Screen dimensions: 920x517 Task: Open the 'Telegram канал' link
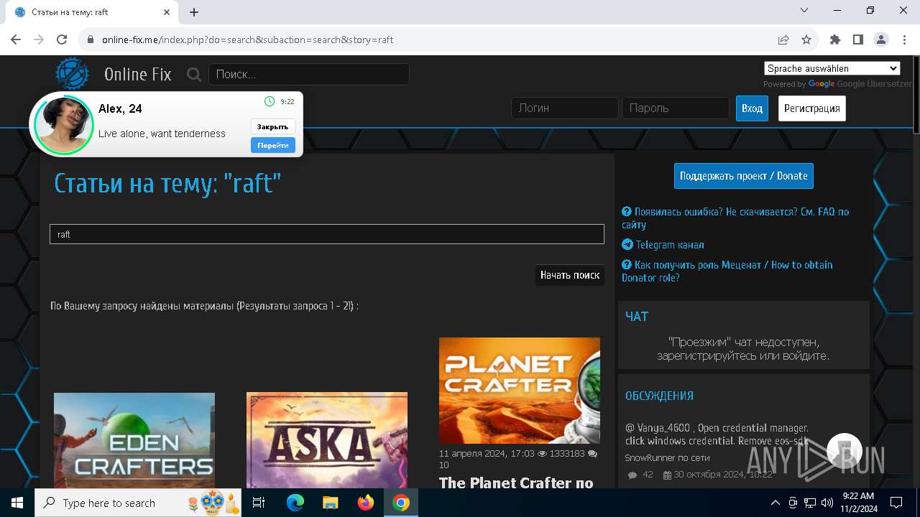click(663, 245)
